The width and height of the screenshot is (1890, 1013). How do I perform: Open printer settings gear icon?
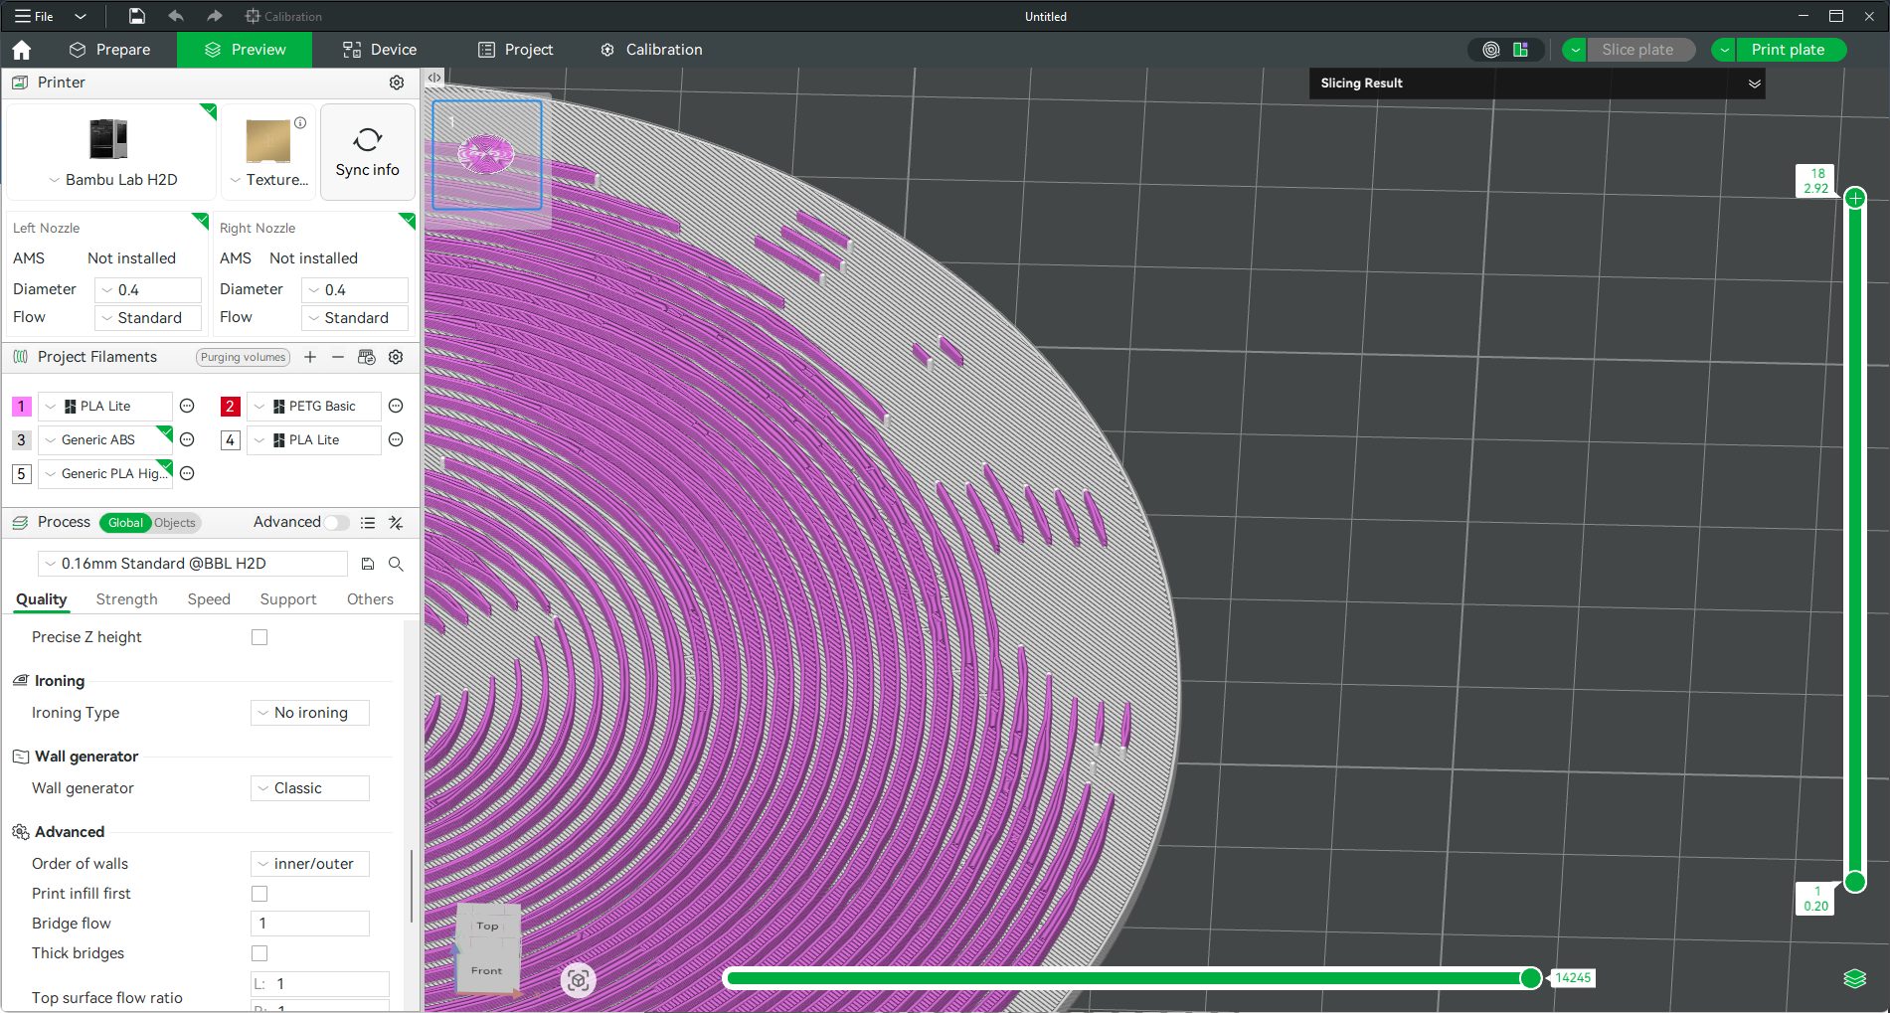pyautogui.click(x=397, y=83)
